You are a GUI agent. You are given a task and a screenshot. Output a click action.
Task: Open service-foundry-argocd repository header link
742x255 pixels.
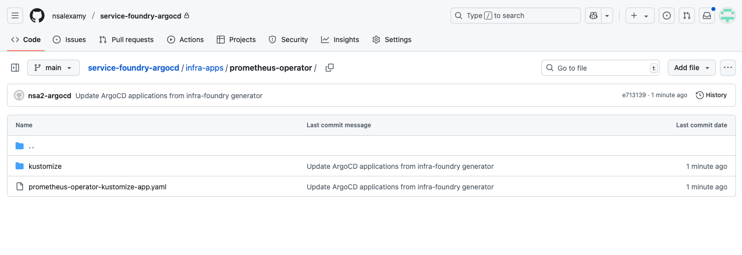point(140,16)
